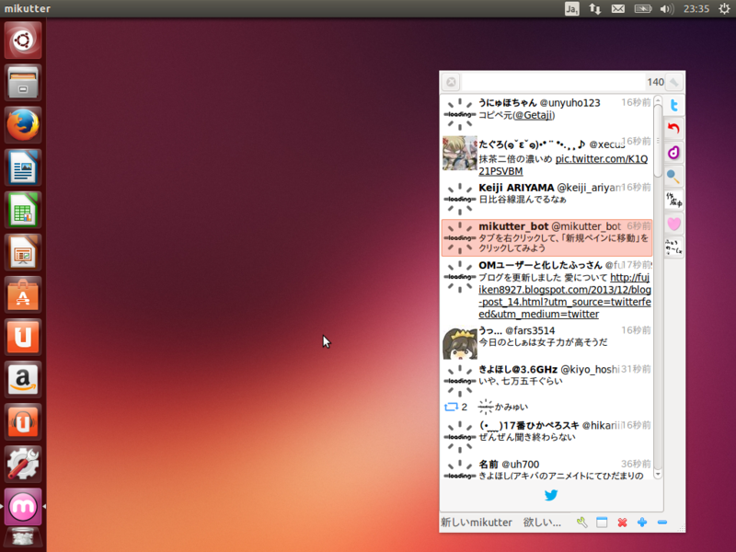Click the pane icon next to the wrench
Image resolution: width=736 pixels, height=552 pixels.
[602, 522]
